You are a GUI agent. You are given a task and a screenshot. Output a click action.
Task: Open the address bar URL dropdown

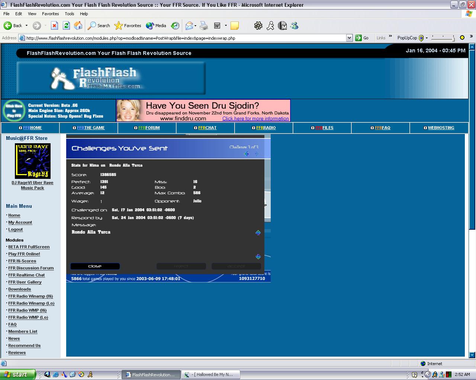pyautogui.click(x=349, y=38)
